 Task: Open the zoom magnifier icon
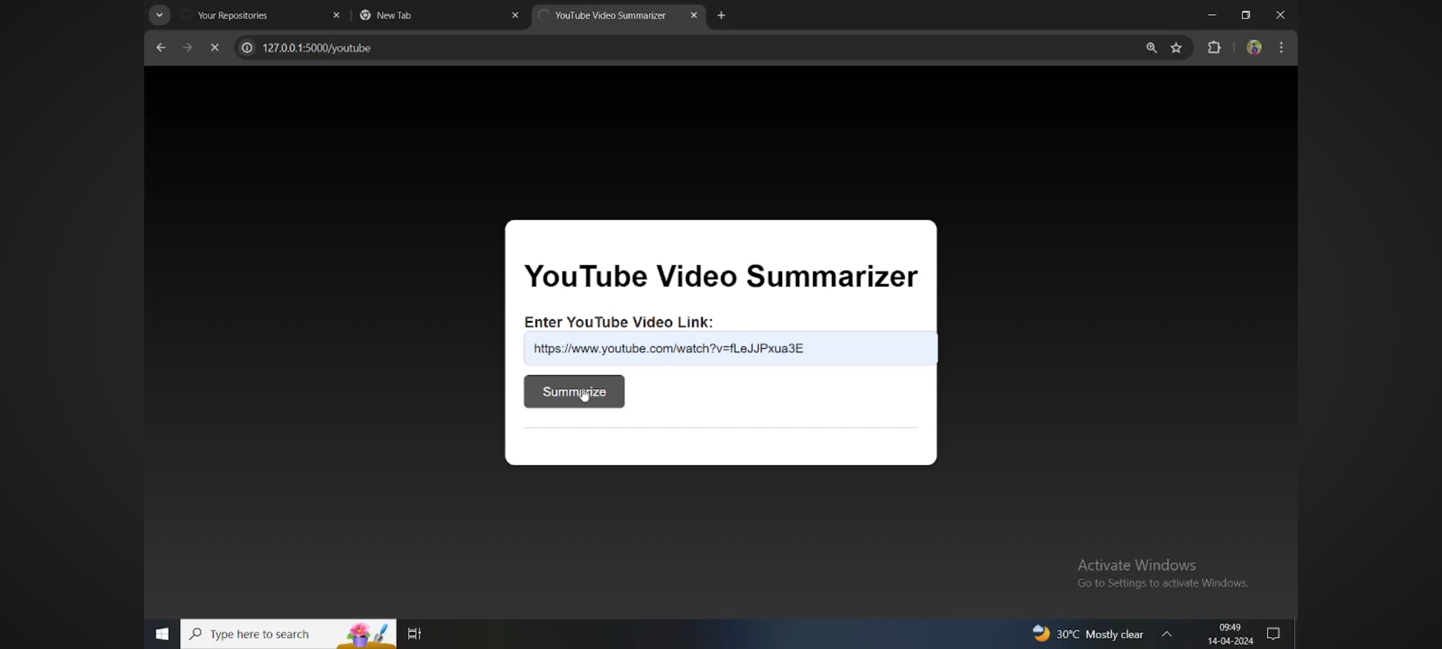click(x=1151, y=47)
